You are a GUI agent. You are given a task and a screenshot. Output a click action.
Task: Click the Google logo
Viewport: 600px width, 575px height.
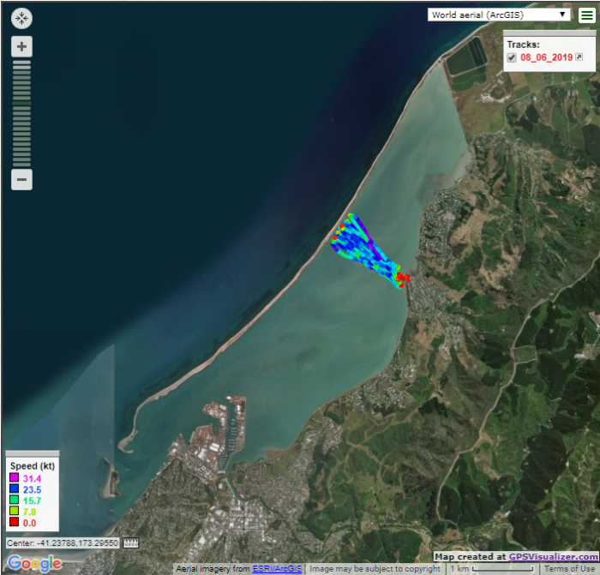tap(34, 563)
